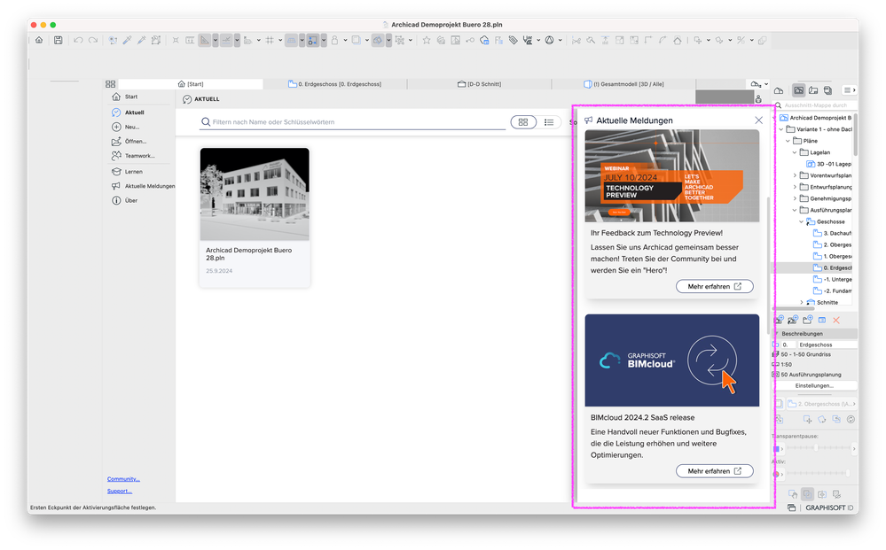
Task: Click the spell-check pencil icon in toolbar
Action: (527, 40)
